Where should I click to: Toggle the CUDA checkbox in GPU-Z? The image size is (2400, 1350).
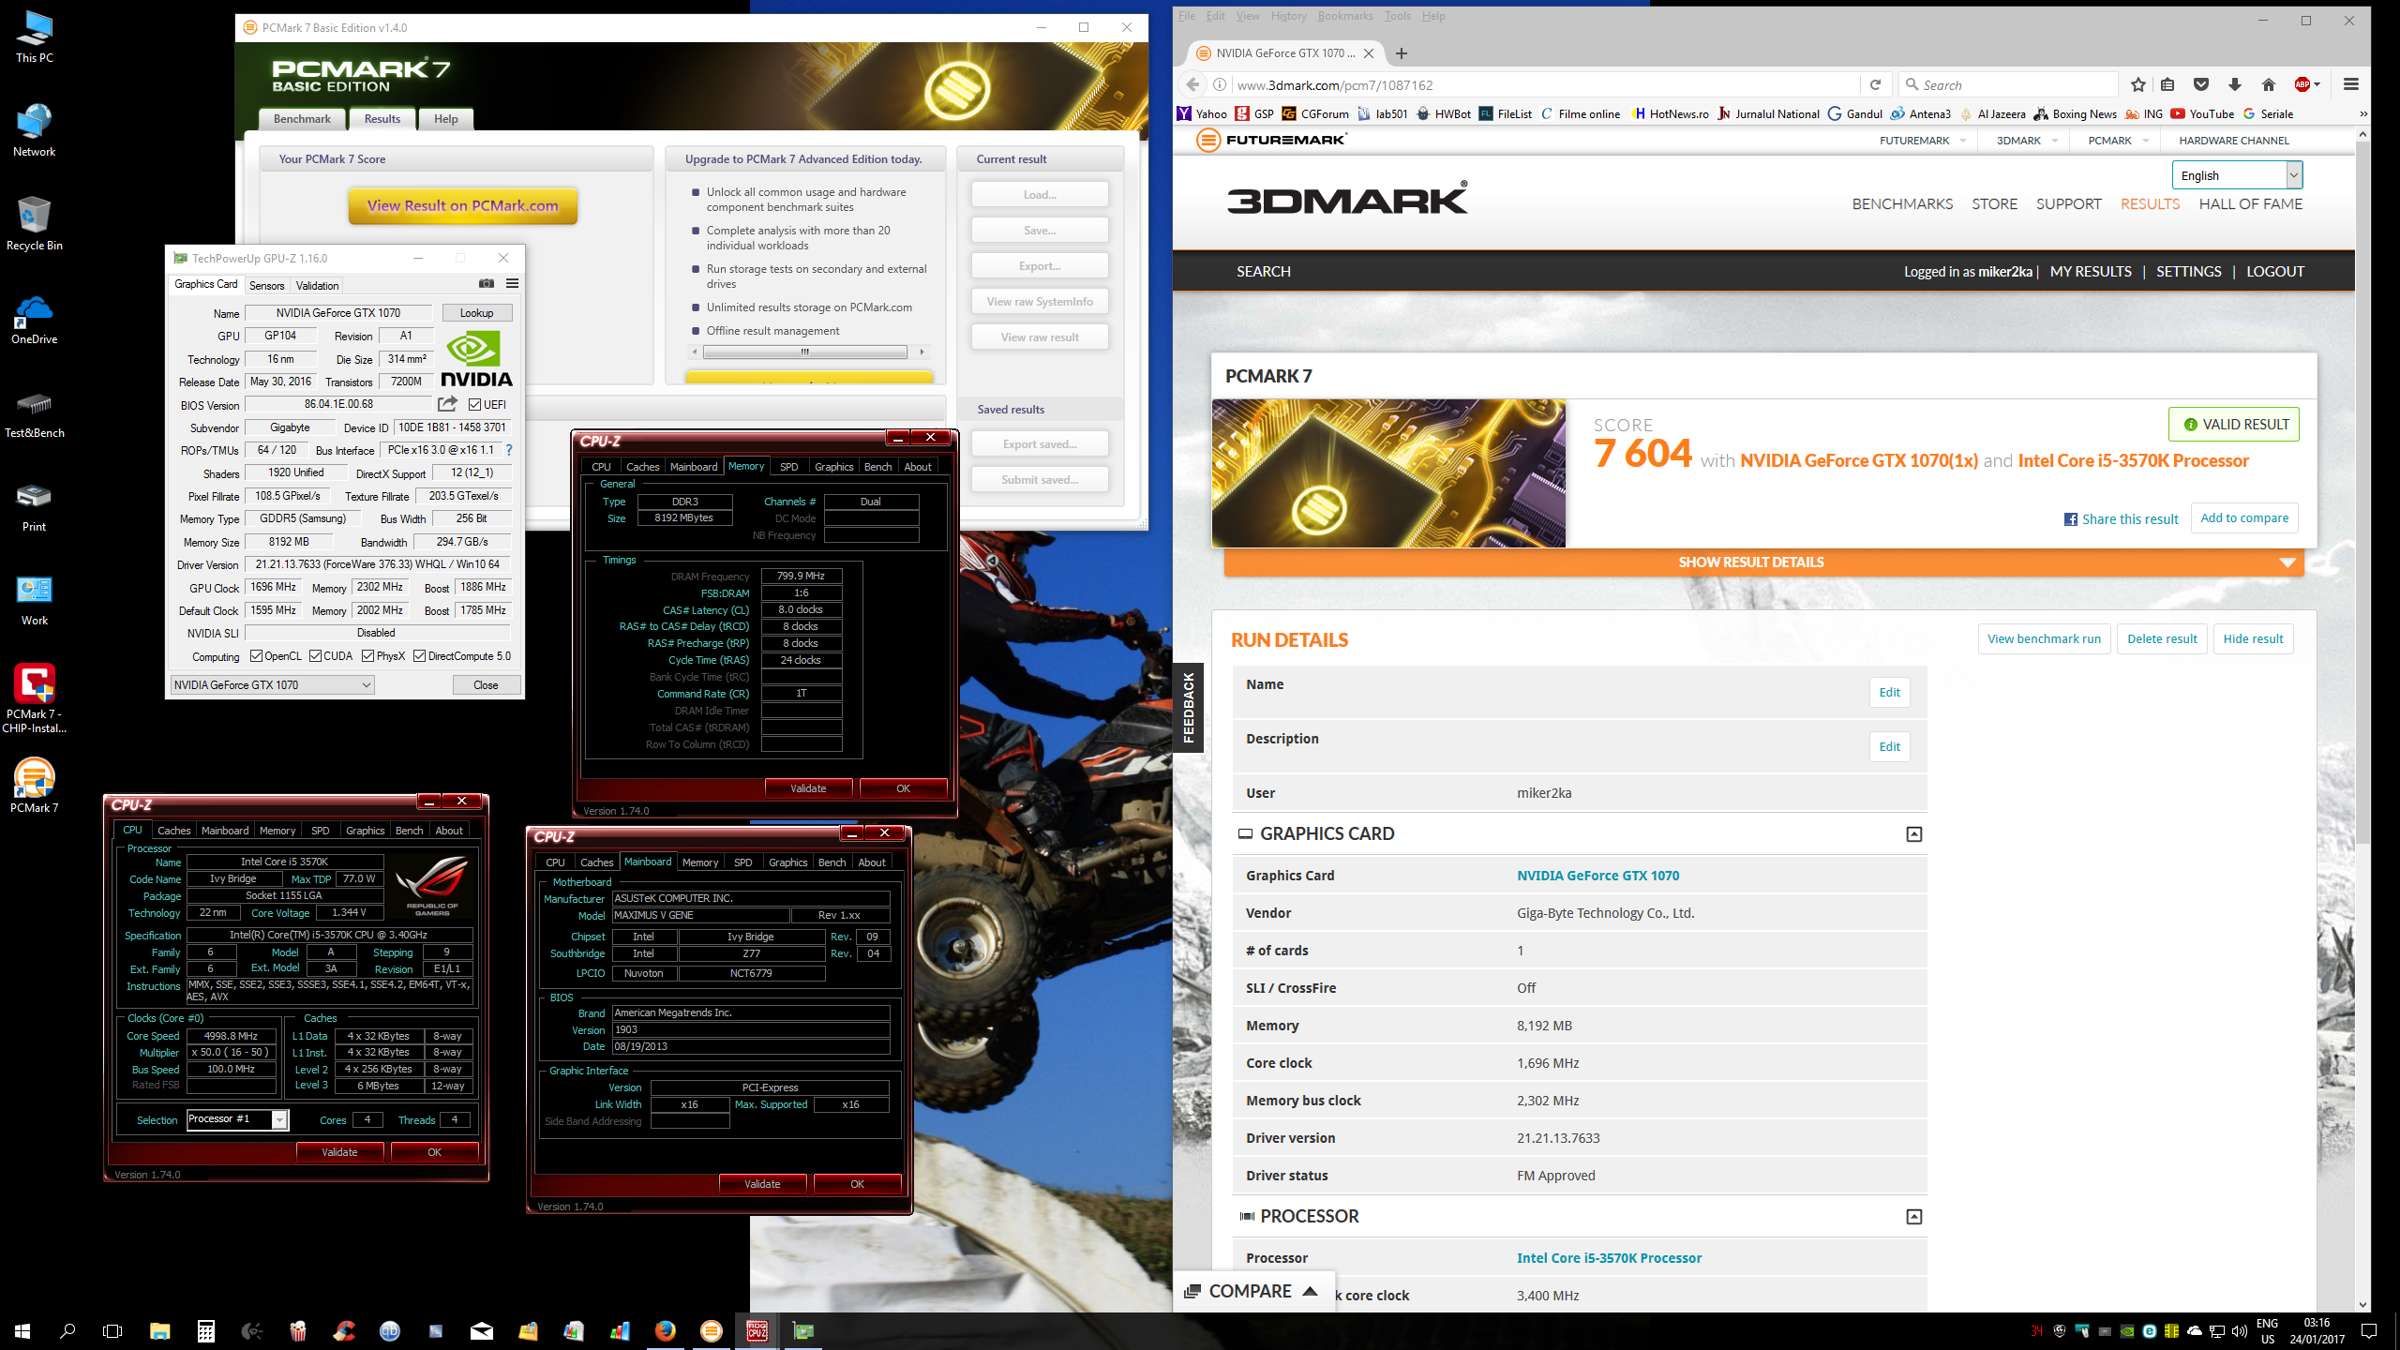point(315,656)
